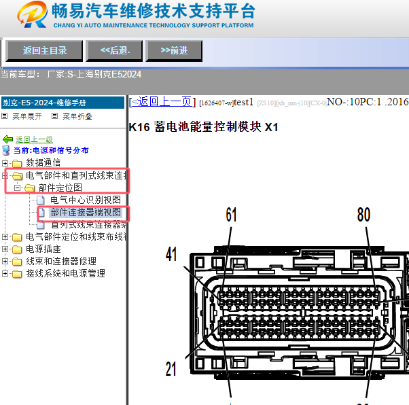Click the 别克-E5-2024-维修手册 header
Screen dimensions: 409x405
click(63, 103)
